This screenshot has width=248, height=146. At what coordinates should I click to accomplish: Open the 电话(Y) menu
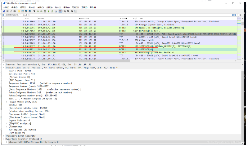(x=66, y=7)
